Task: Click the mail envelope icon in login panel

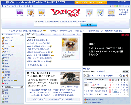Action: [x=86, y=76]
